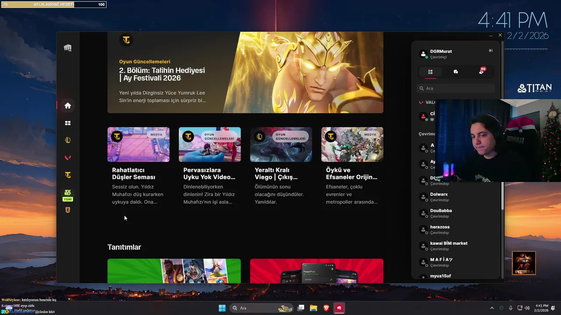Click network display icon in tray
Image resolution: width=561 pixels, height=315 pixels.
520,308
